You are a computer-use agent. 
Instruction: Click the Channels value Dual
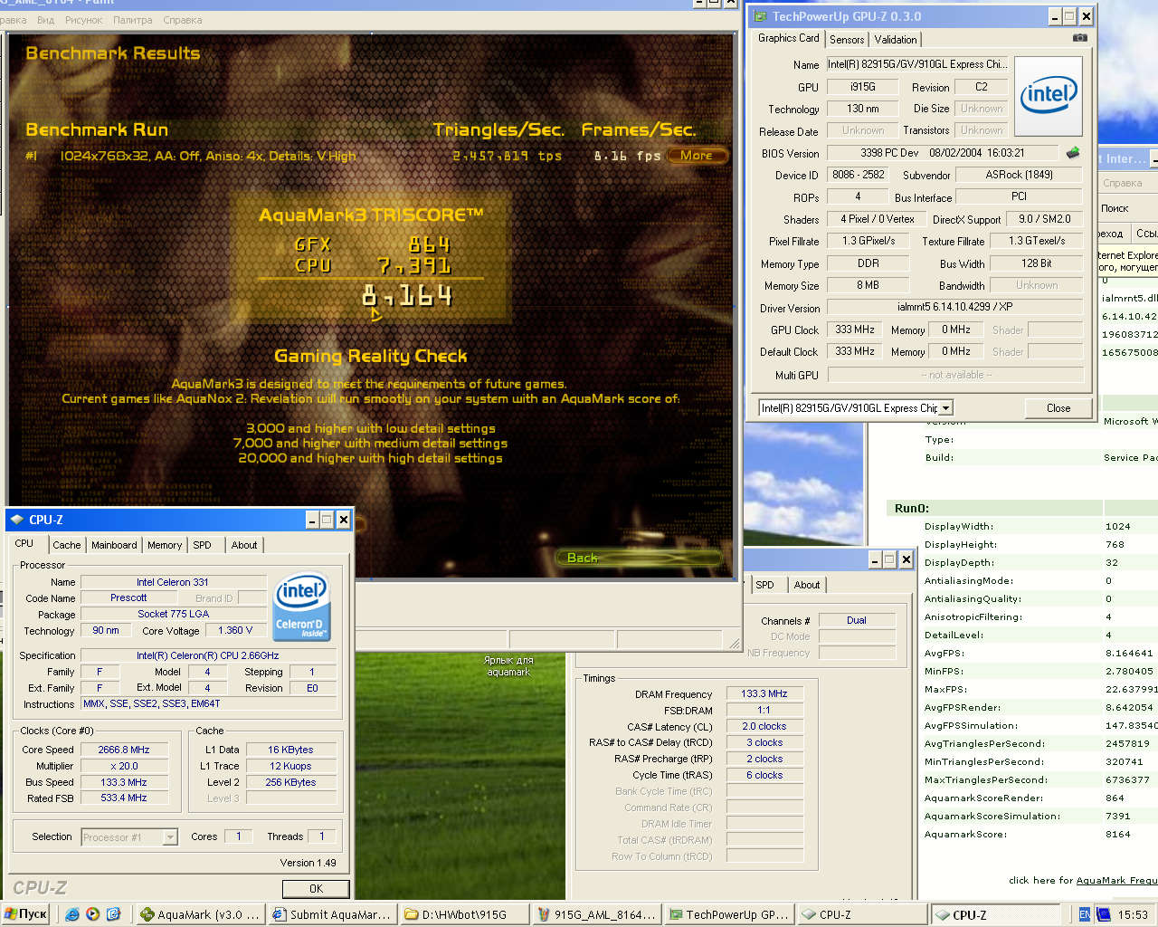click(857, 620)
